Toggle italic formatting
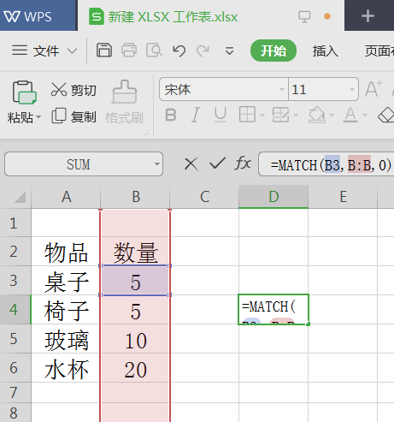 tap(196, 116)
